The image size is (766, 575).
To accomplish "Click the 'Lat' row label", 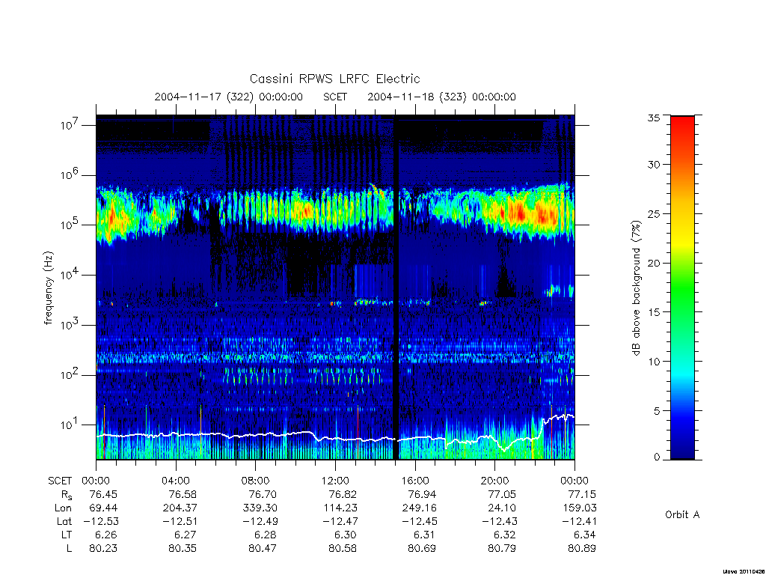I will click(x=64, y=521).
